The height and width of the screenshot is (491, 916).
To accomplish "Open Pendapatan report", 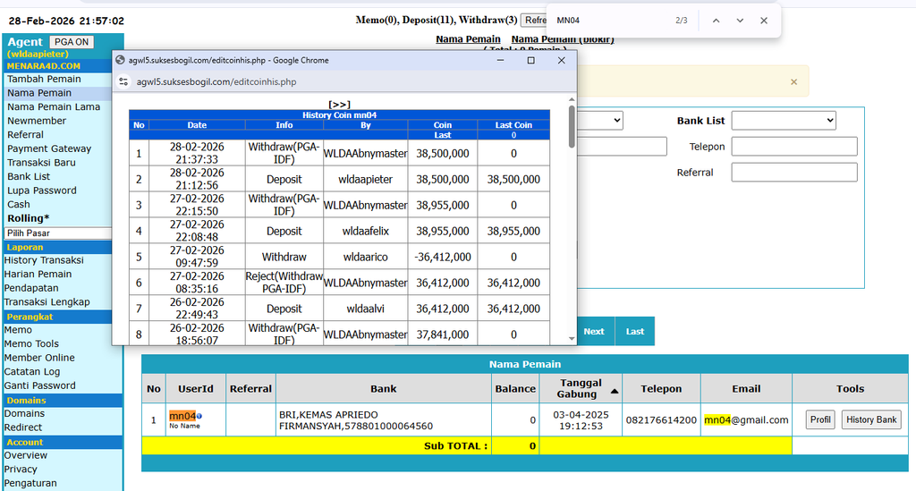I will tap(31, 288).
